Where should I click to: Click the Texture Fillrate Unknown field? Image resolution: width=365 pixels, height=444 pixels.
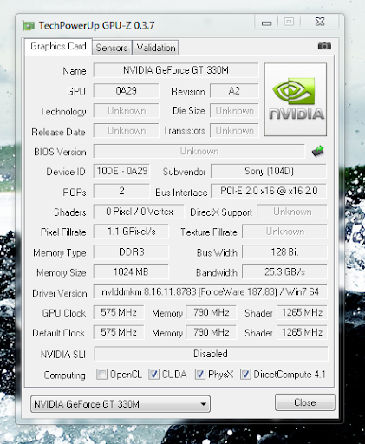point(284,232)
